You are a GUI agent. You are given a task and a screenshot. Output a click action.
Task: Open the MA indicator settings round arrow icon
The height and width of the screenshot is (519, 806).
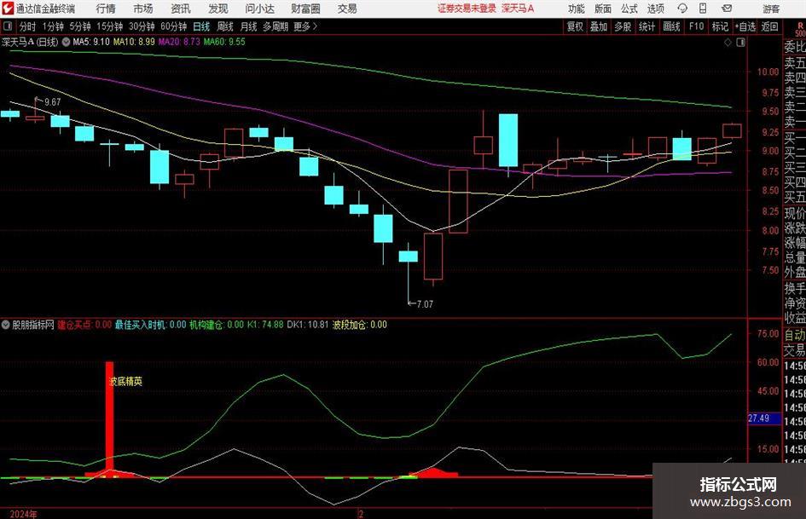click(66, 42)
